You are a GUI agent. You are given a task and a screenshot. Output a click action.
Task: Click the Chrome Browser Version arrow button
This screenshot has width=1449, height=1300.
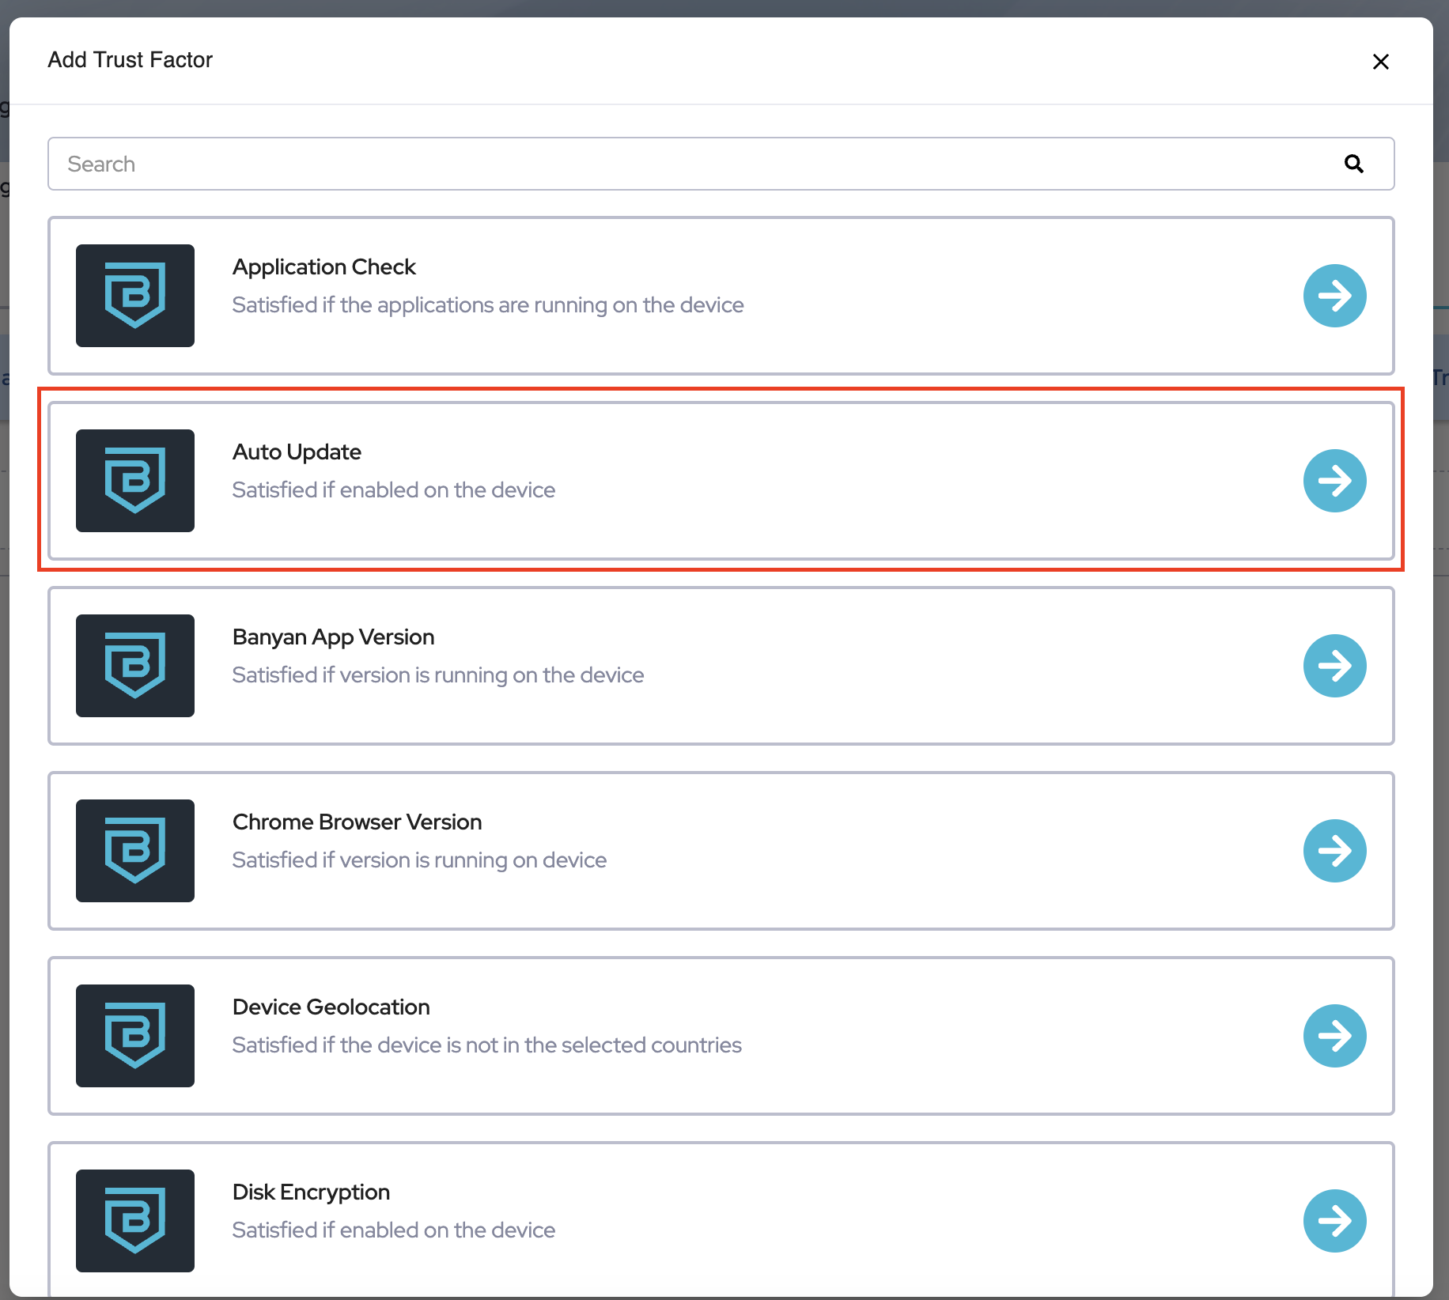[x=1334, y=851]
